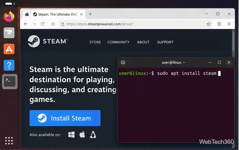Click the 'sudo apt install steam' command line

[x=187, y=73]
